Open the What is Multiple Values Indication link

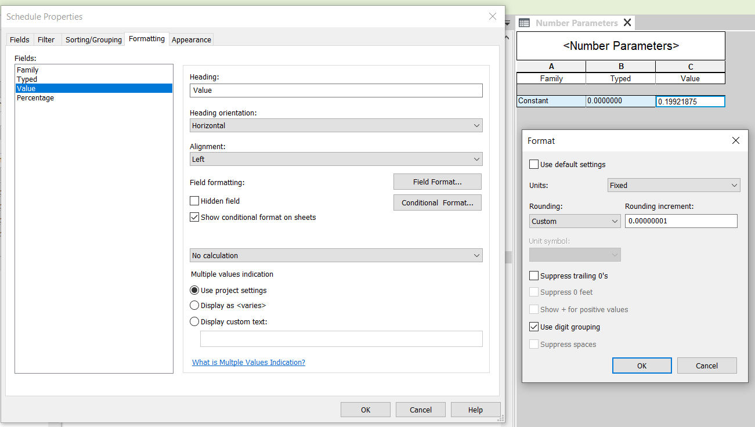248,362
